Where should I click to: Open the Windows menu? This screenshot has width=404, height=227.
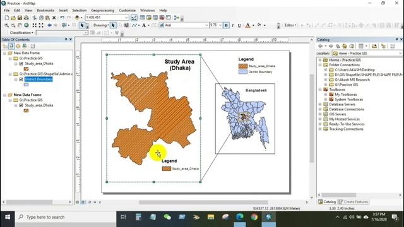(147, 10)
